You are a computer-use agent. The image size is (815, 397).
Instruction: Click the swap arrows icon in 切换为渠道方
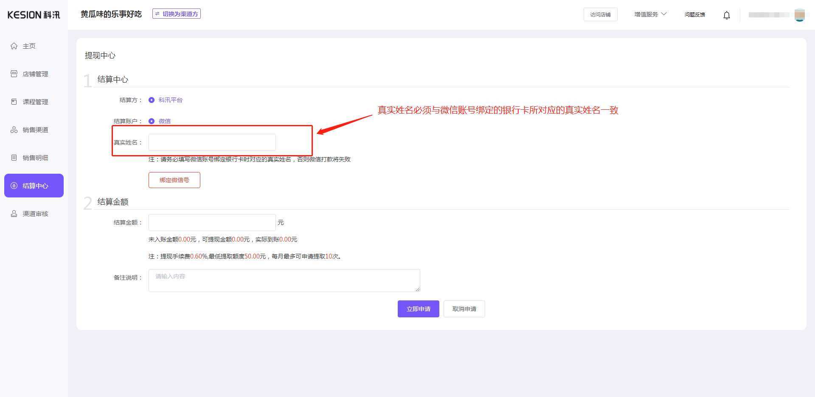[x=157, y=13]
